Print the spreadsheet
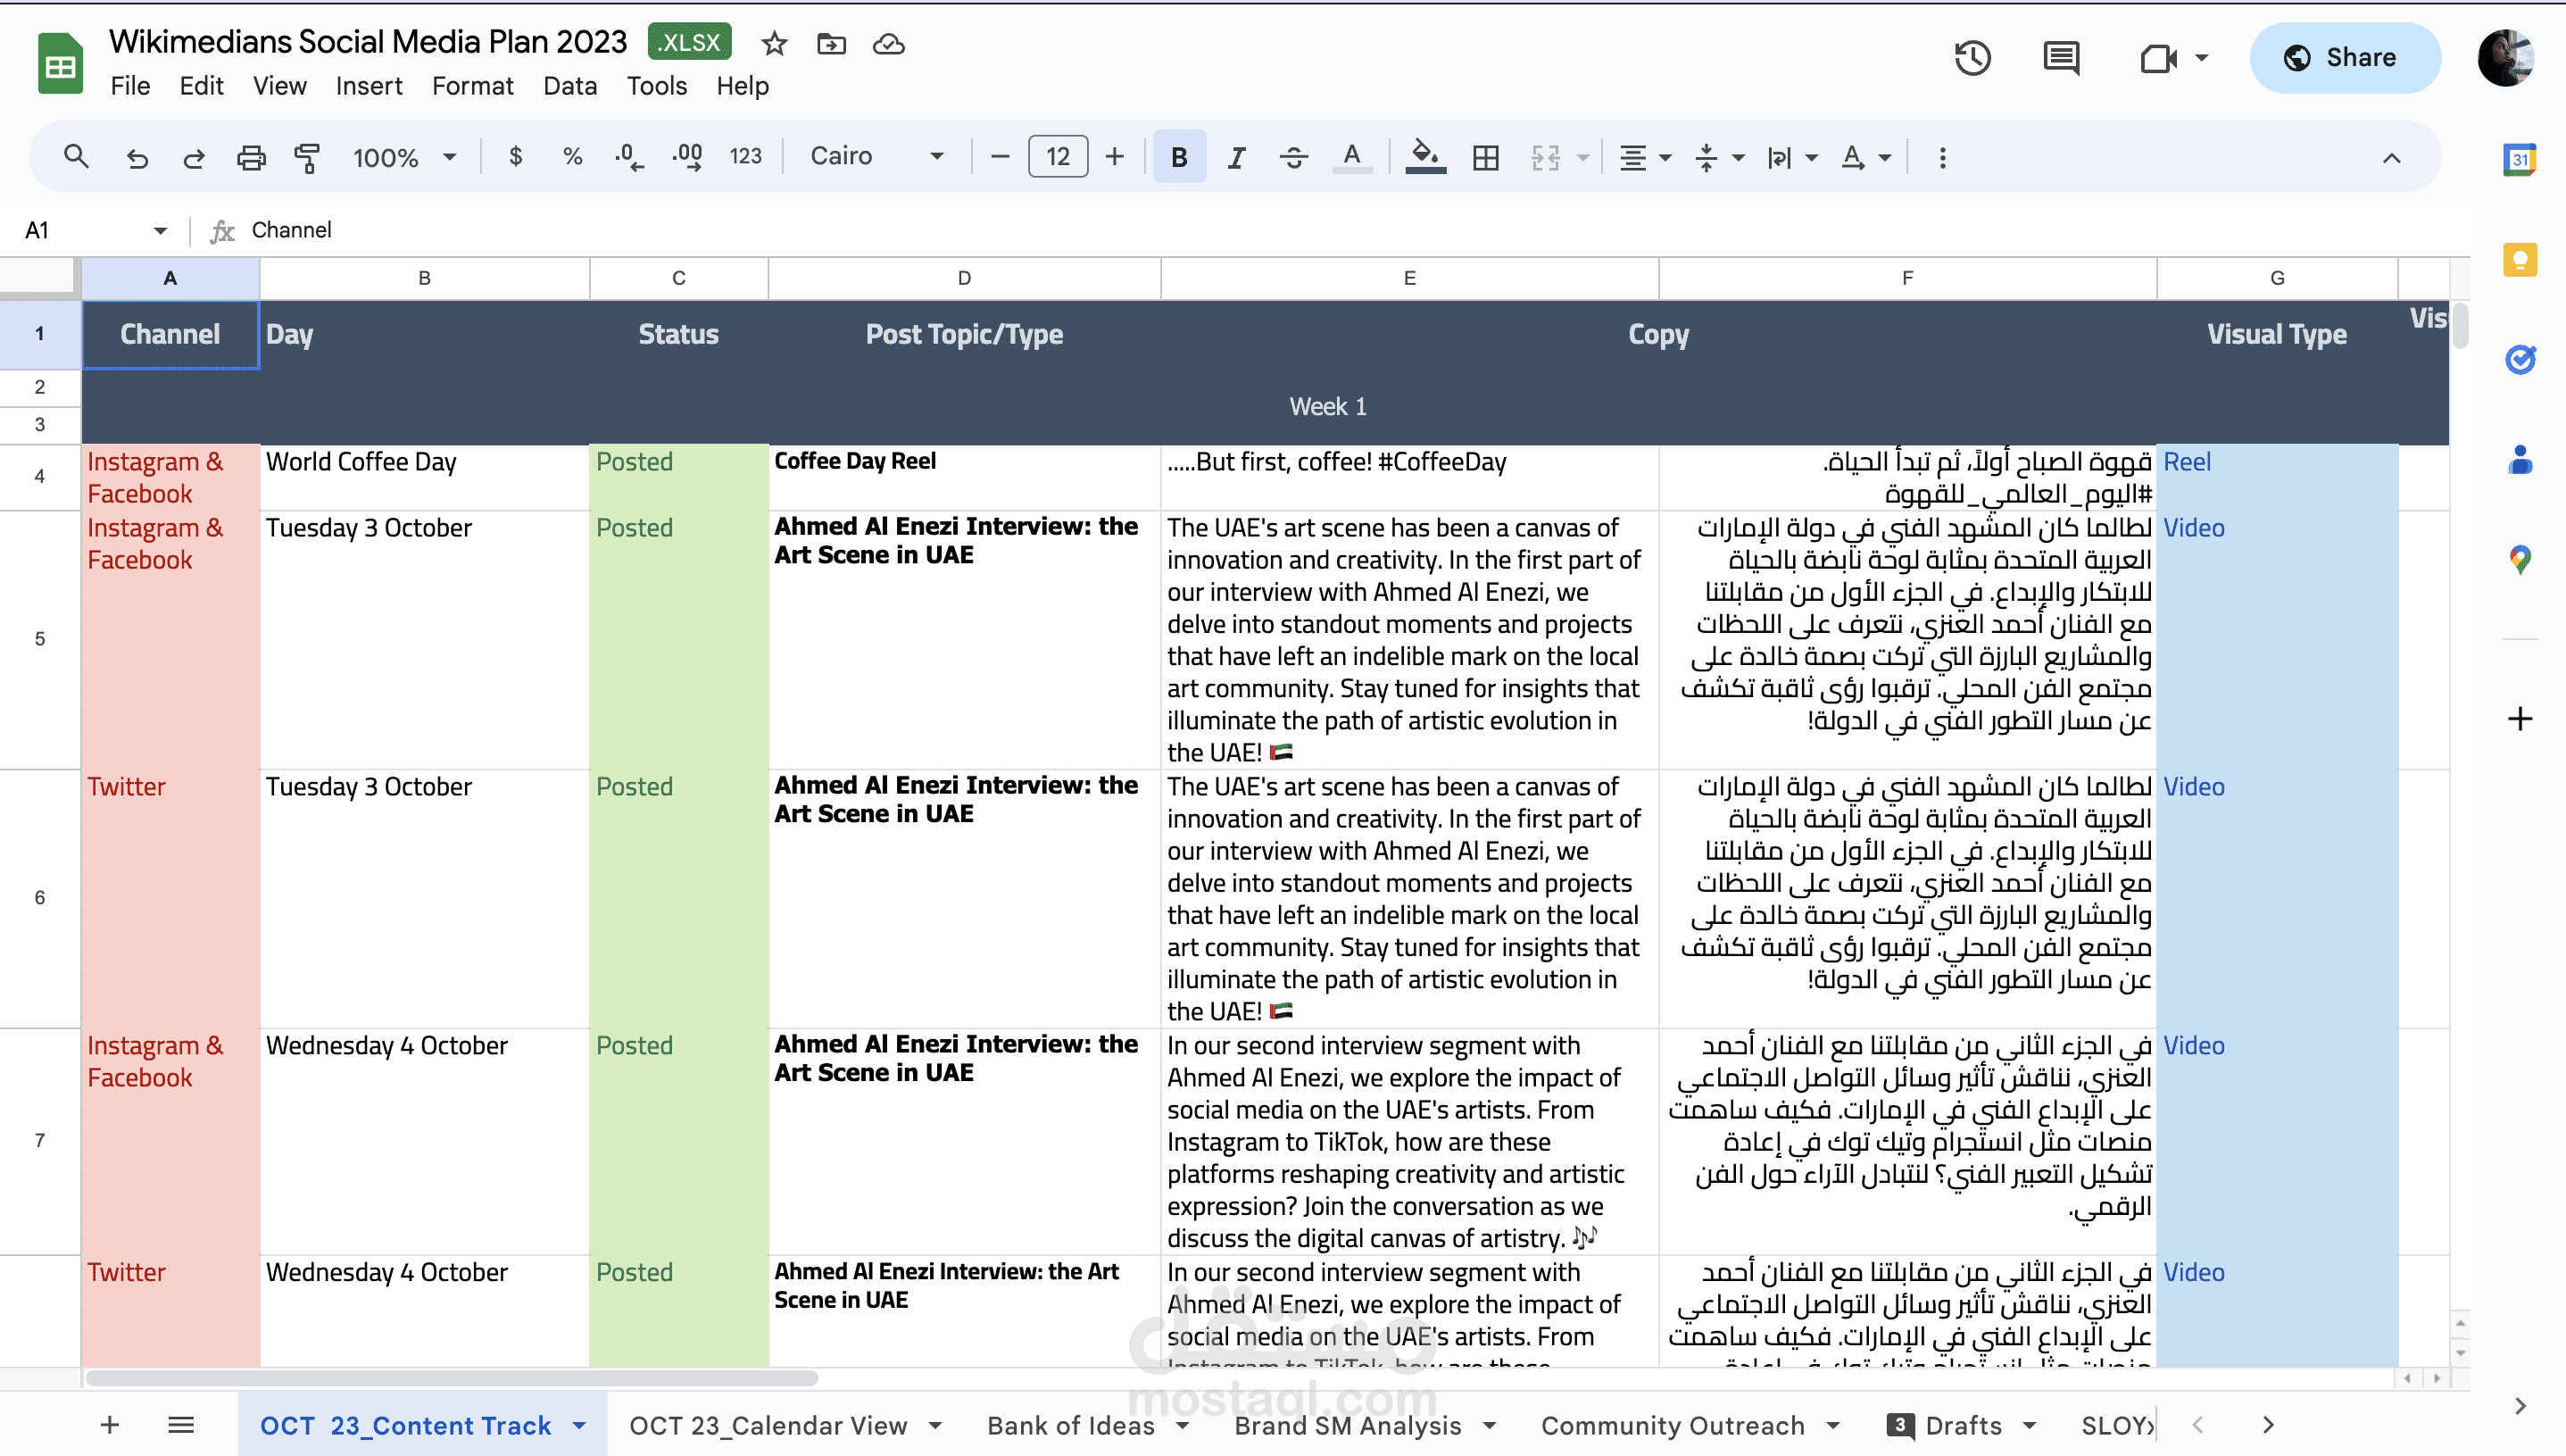The image size is (2566, 1456). pyautogui.click(x=251, y=157)
